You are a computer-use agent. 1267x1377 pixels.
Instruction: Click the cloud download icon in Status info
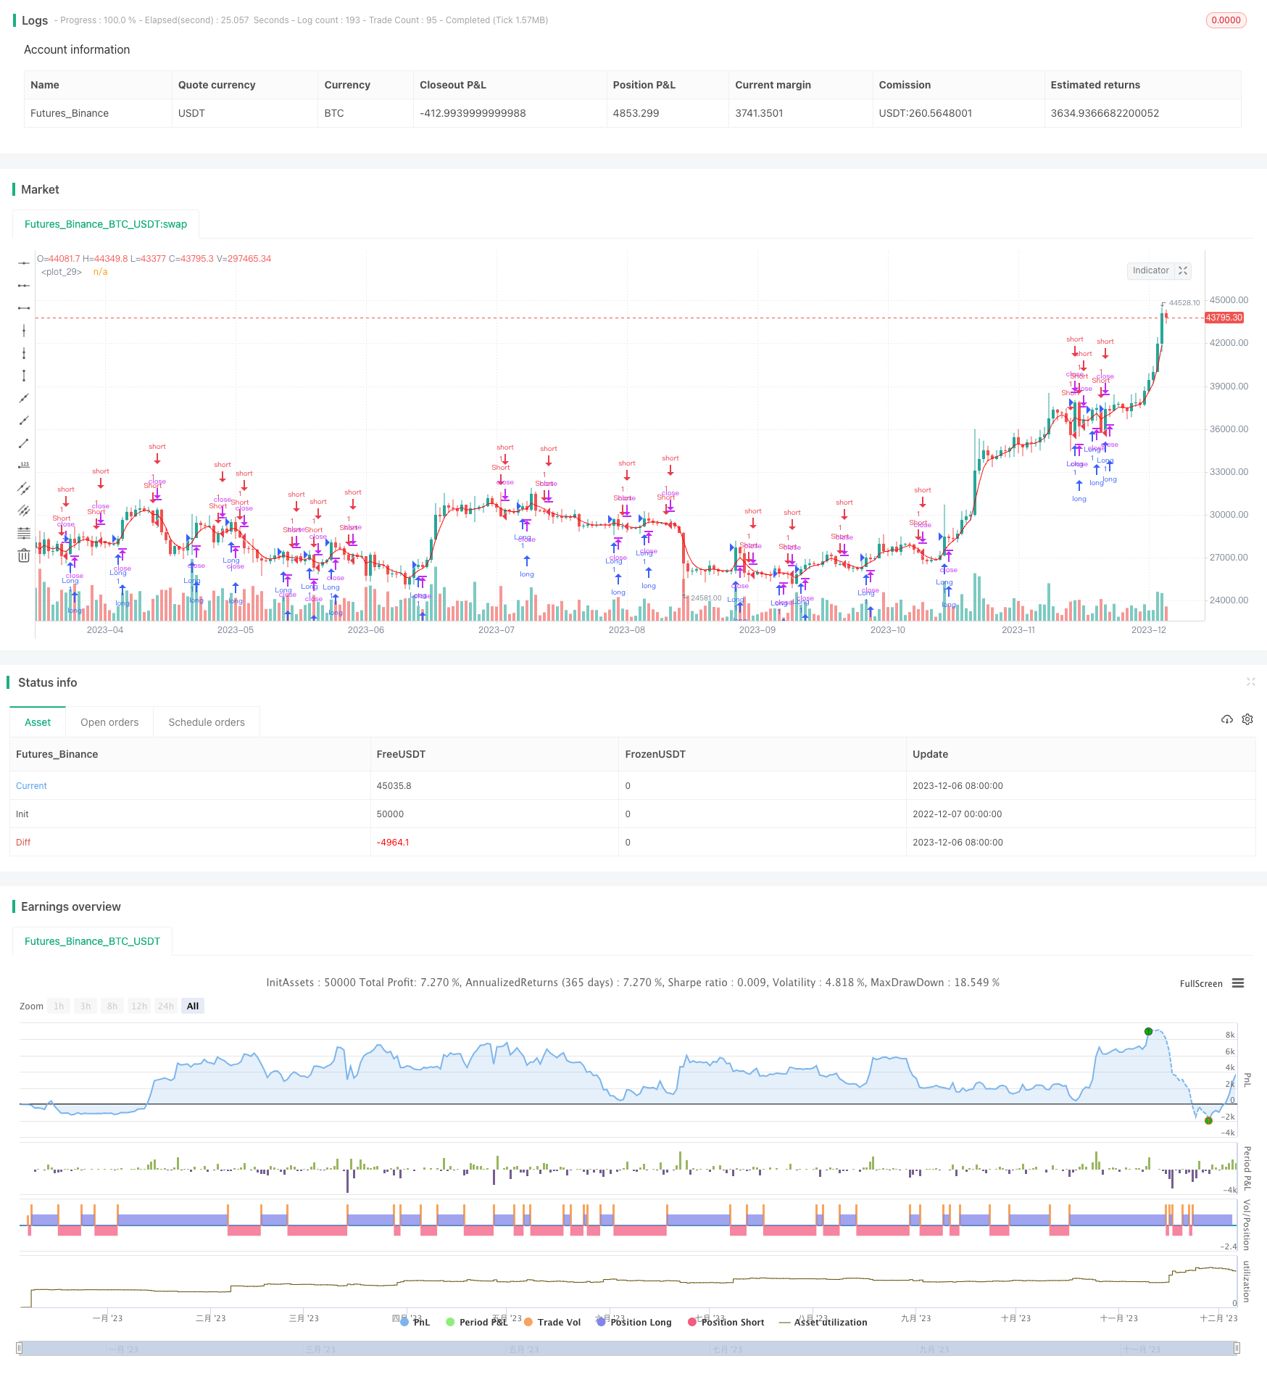[x=1227, y=719]
